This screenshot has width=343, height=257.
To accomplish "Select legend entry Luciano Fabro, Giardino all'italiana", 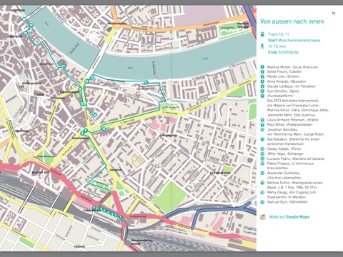I will pos(293,158).
